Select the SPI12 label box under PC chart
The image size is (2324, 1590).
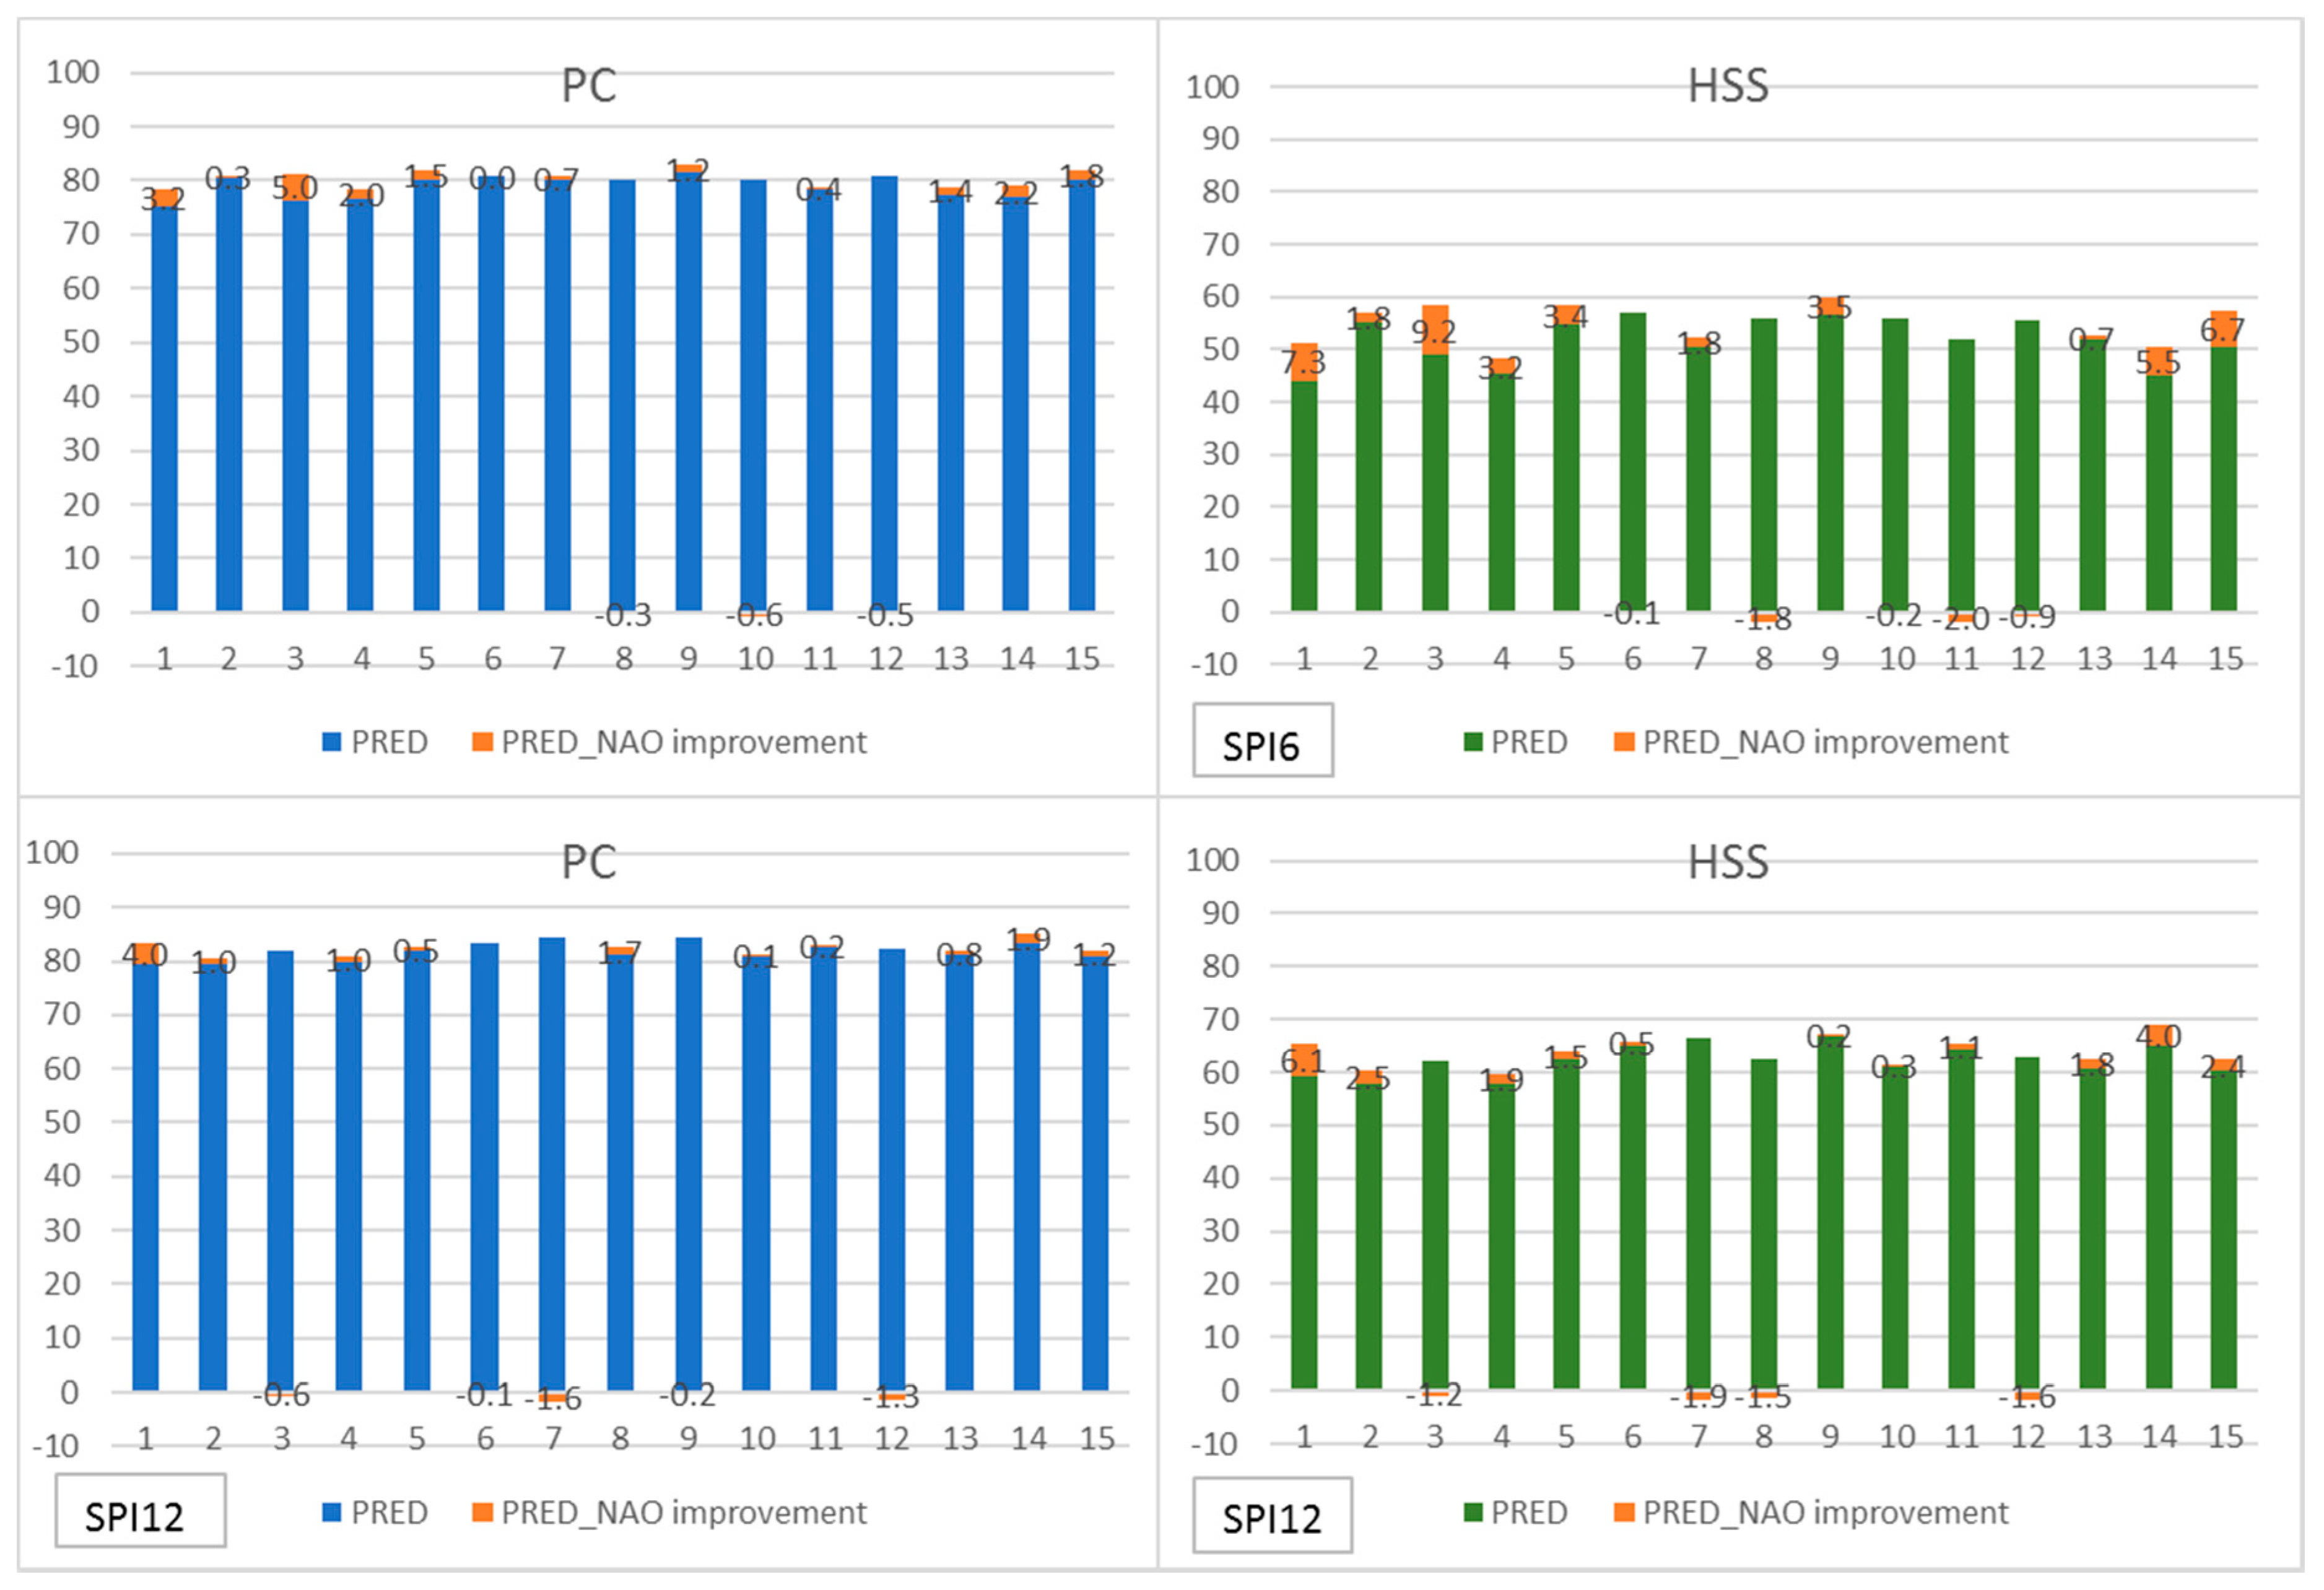pyautogui.click(x=139, y=1512)
